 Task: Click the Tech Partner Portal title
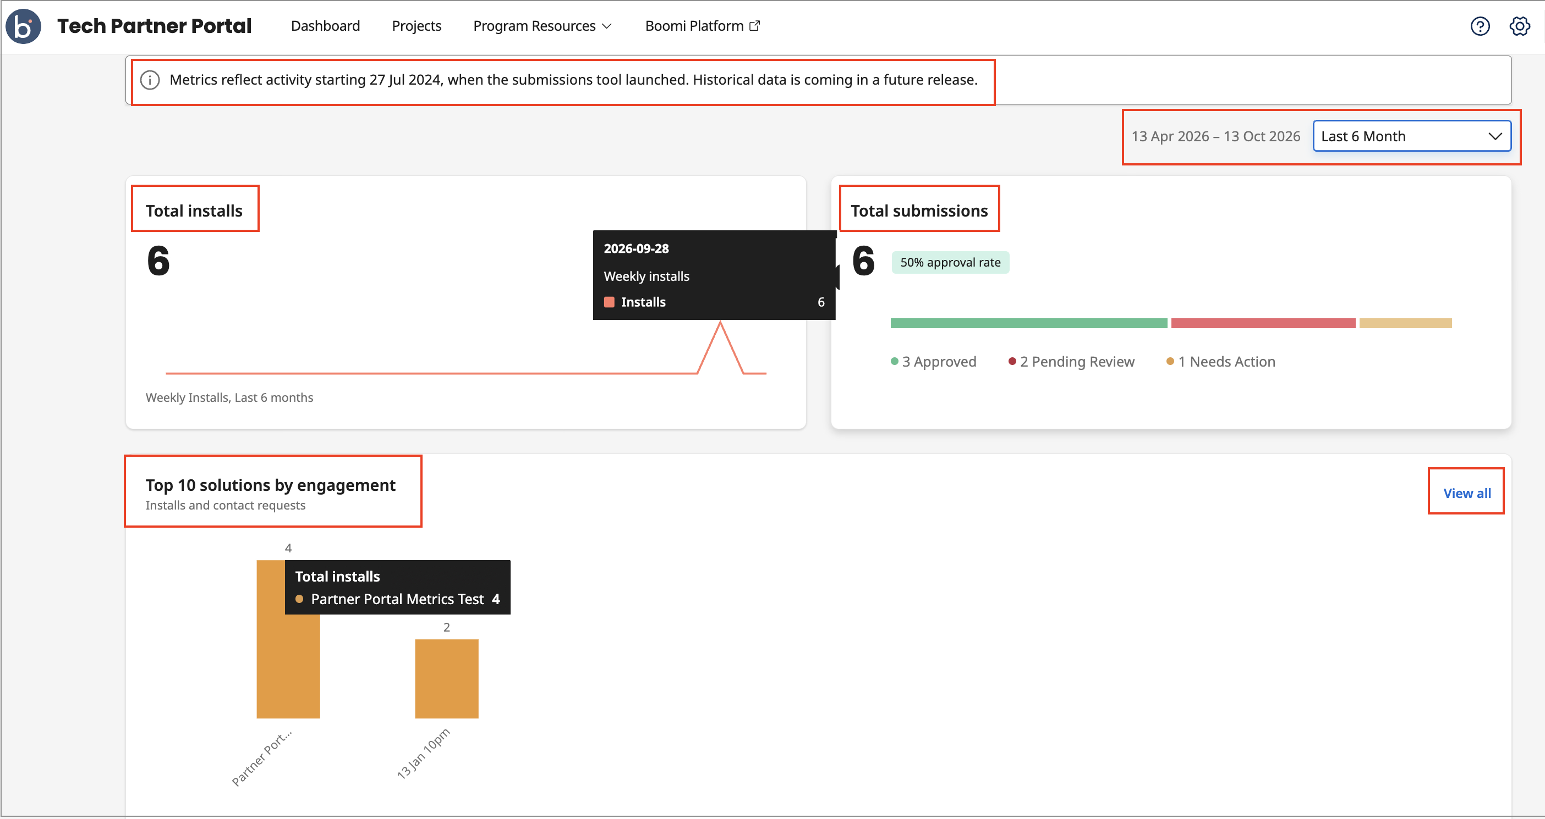(154, 26)
